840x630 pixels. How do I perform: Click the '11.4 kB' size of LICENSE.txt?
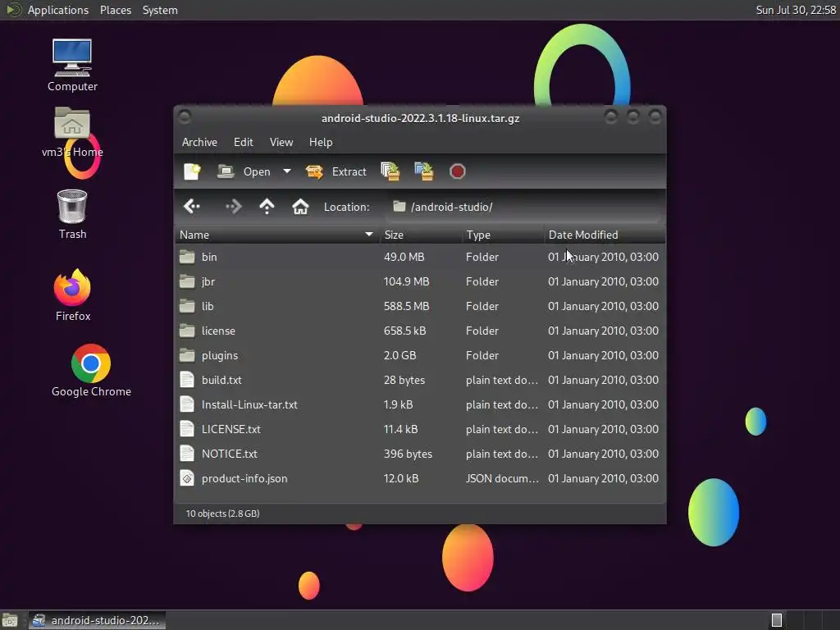[x=400, y=429]
